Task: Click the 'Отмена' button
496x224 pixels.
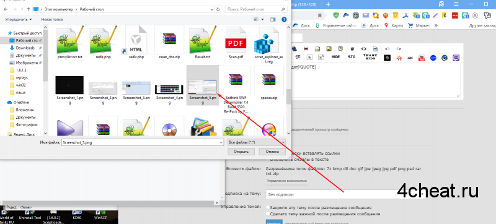Action: pyautogui.click(x=272, y=152)
